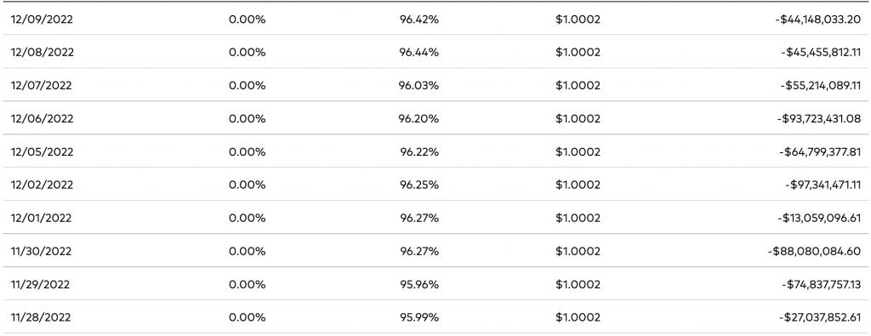
Task: Click the 0.00% value in 11/28/2022 row
Action: [248, 317]
